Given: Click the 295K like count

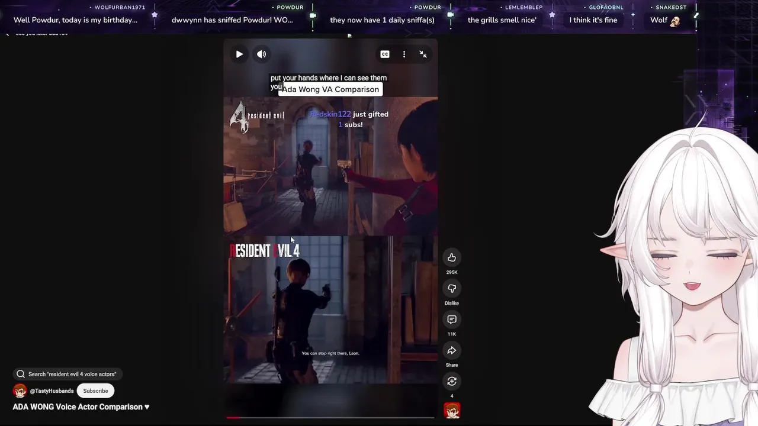Looking at the screenshot, I should click(452, 272).
